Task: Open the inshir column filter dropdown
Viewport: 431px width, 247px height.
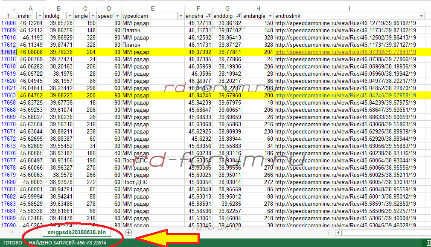Action: [39, 16]
